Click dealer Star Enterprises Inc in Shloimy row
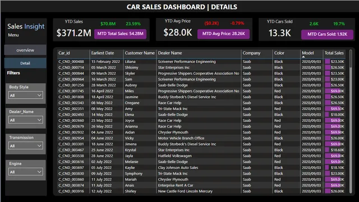 [x=173, y=67]
